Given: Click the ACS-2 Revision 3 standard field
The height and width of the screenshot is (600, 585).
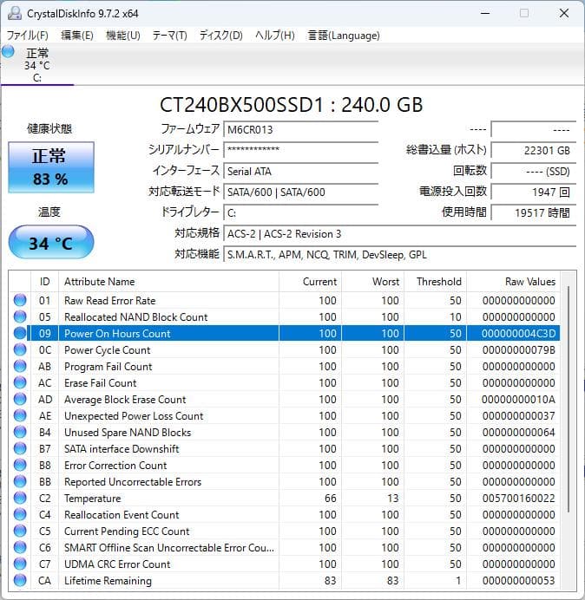Looking at the screenshot, I should coord(399,233).
